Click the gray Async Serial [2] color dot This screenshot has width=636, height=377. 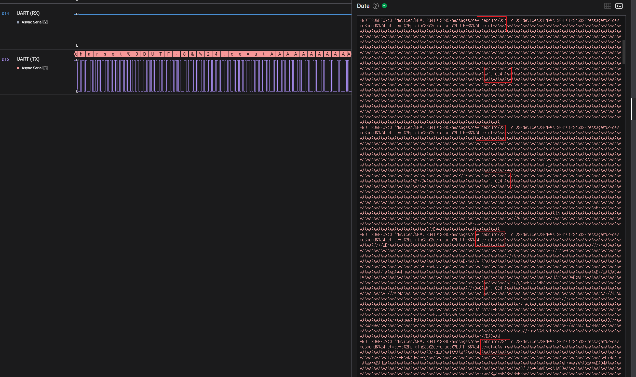click(18, 22)
